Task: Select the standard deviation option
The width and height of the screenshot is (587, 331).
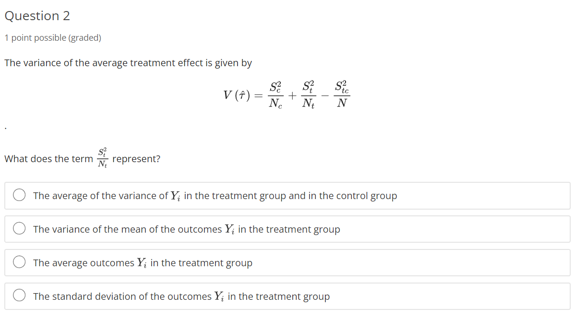Action: pyautogui.click(x=19, y=296)
